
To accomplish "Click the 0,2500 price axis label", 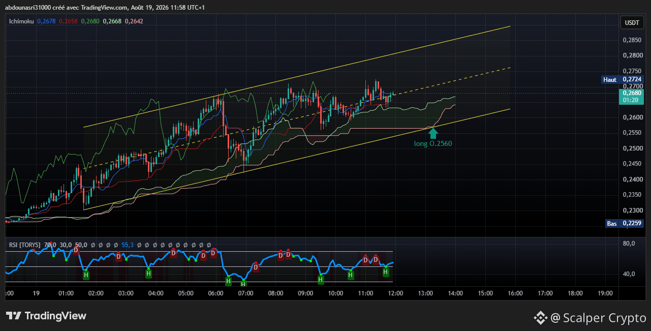I will pos(632,148).
